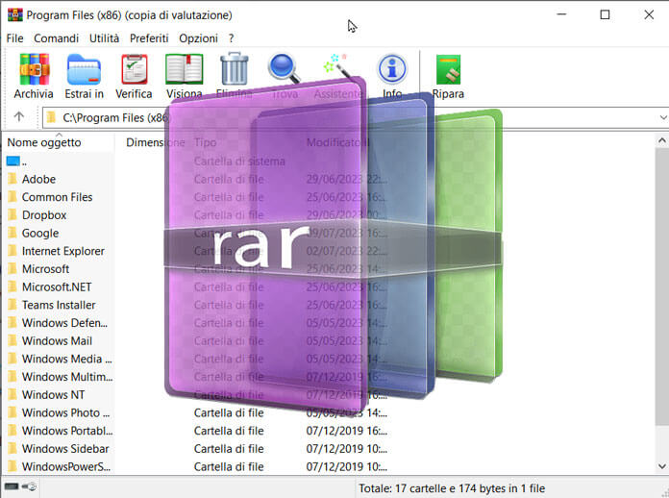Go up one folder level arrow
The image size is (669, 498).
(19, 116)
